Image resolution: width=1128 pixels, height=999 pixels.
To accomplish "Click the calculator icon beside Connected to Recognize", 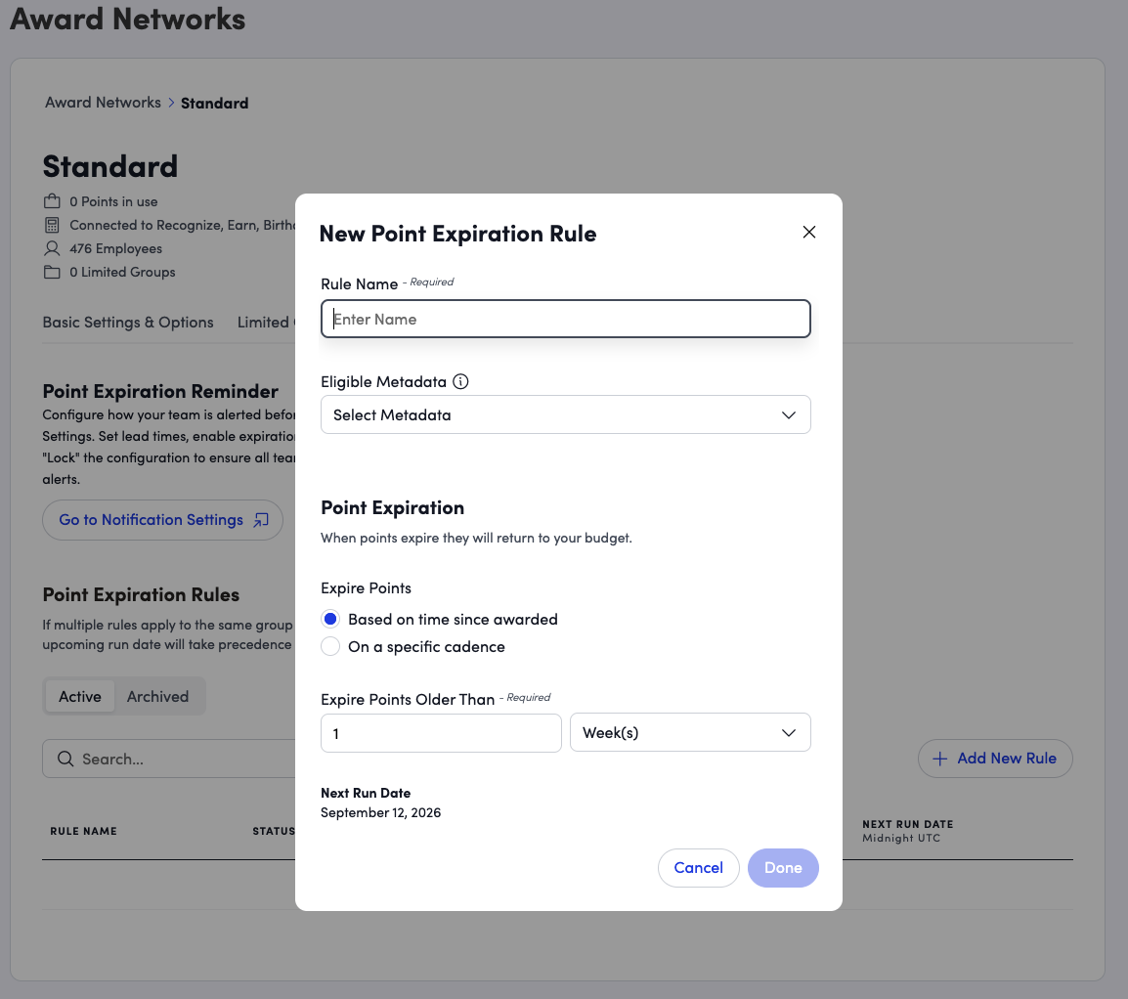I will (x=52, y=225).
